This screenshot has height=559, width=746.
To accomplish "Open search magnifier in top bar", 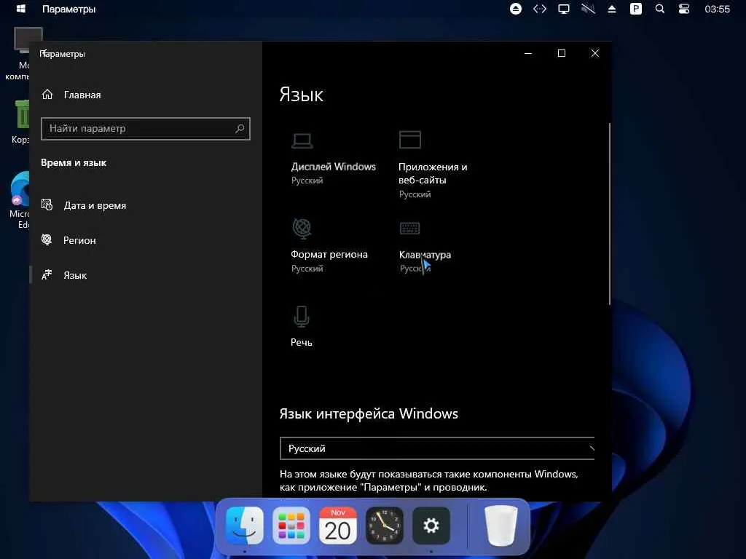I will [x=660, y=9].
